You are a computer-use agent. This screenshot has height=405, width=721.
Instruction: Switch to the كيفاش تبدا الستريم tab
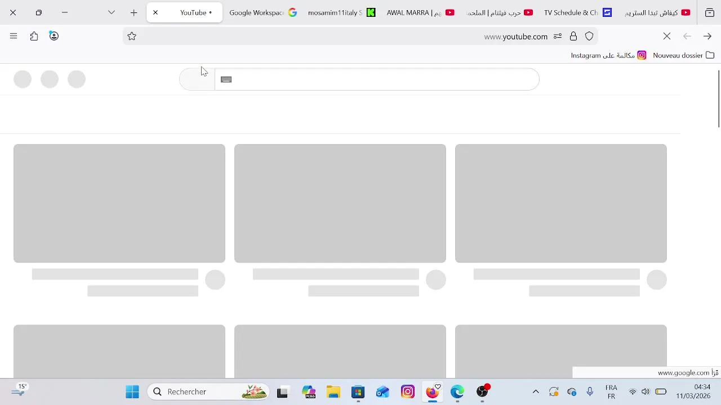click(x=656, y=12)
